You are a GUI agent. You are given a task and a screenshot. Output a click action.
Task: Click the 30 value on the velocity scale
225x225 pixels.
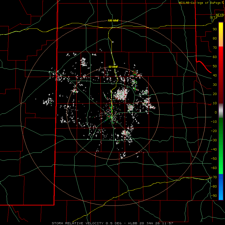point(215,85)
